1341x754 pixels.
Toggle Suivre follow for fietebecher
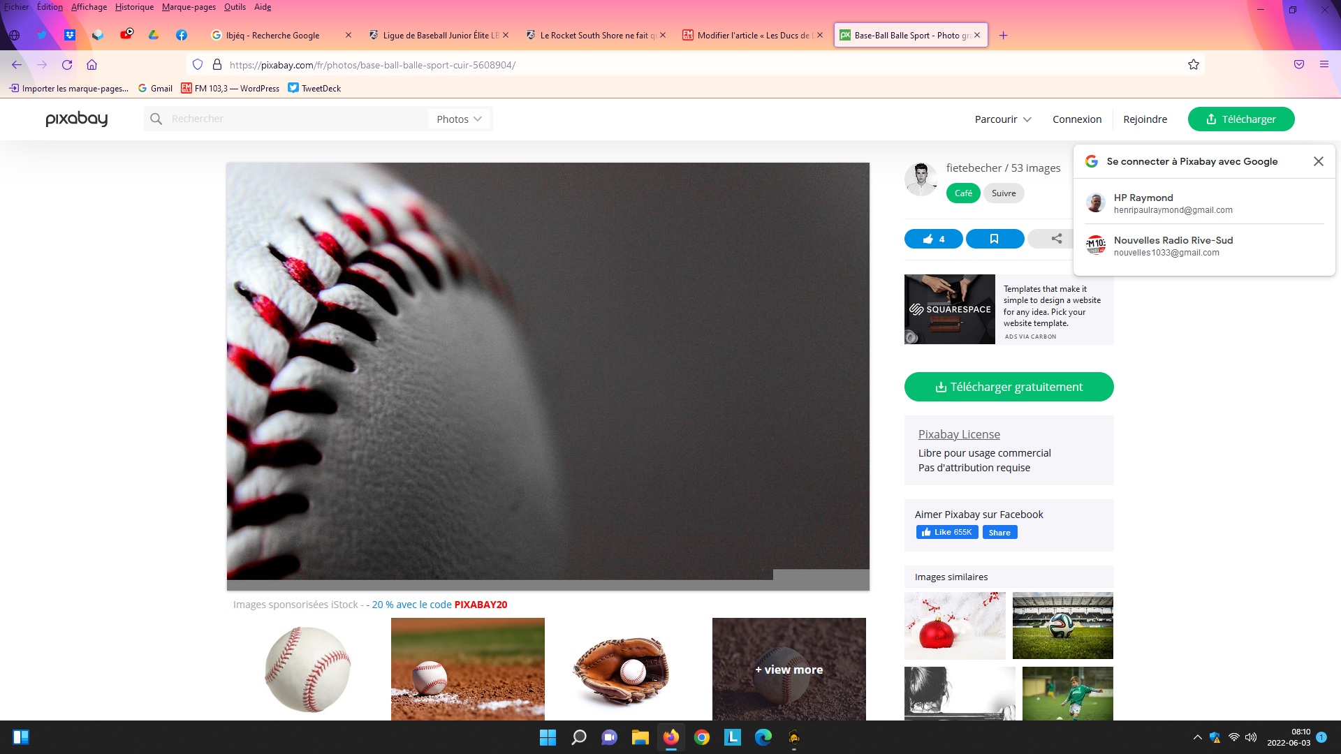tap(1003, 193)
